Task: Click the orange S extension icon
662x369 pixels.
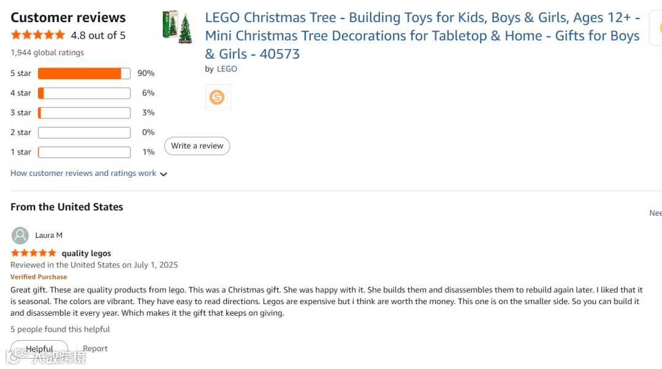Action: point(217,97)
